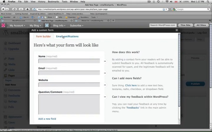Switch to the WordPress.com browser tab

19,20
